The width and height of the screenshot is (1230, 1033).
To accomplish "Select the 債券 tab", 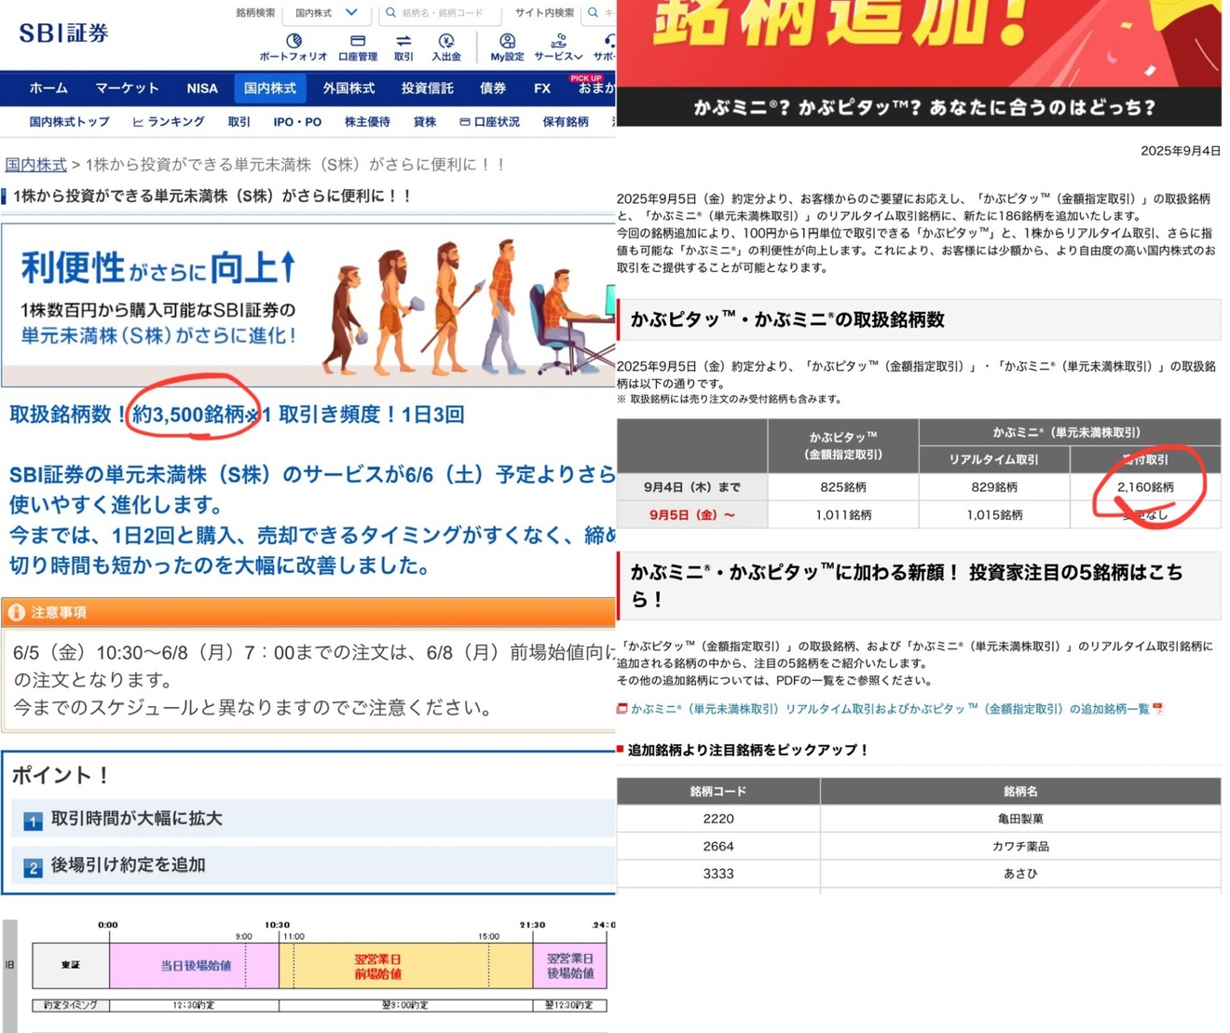I will (493, 88).
